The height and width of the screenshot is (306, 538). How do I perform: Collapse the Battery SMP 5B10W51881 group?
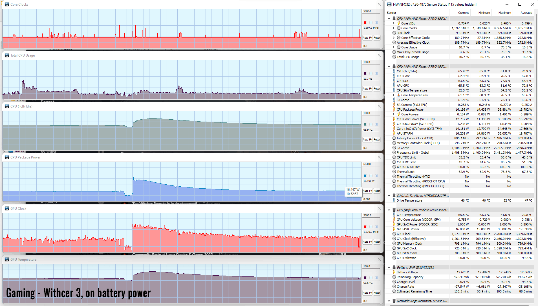tap(389, 267)
